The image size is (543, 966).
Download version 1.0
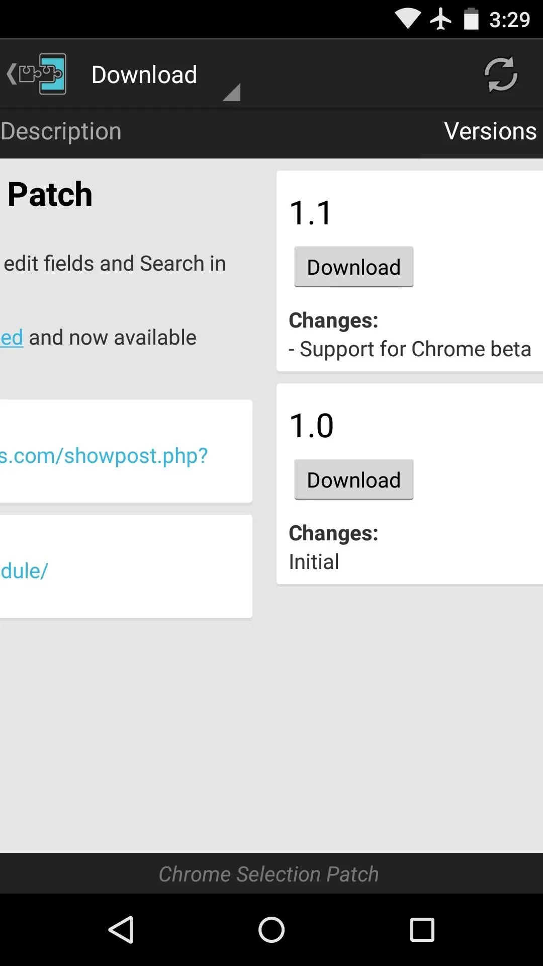[x=354, y=479]
